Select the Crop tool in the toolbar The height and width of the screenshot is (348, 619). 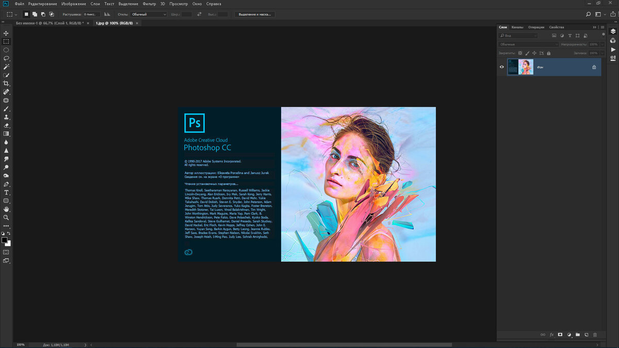pos(6,84)
